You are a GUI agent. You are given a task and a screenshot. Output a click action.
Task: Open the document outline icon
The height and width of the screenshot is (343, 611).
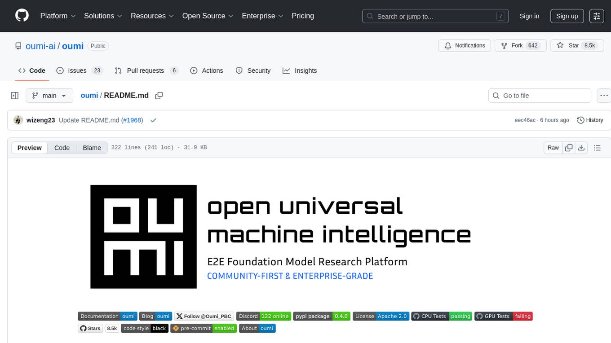coord(597,148)
